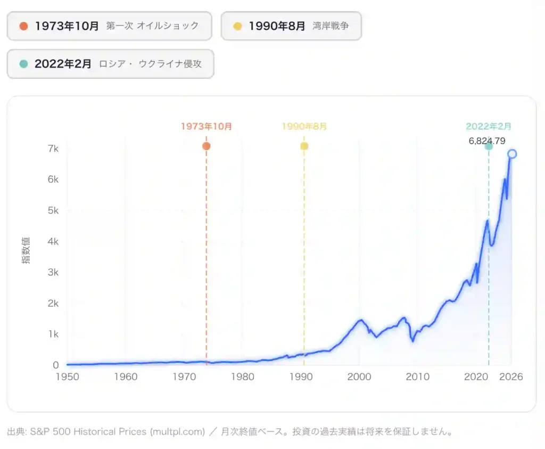Click the yellow 1990年8月 label above the chart

(304, 127)
